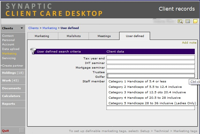Choose Category 3 Handicaps 12.5 to 20.4

[152, 92]
